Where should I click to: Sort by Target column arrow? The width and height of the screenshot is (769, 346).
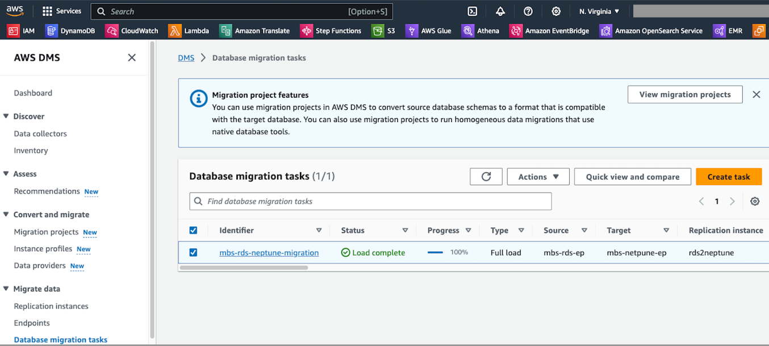coord(666,231)
